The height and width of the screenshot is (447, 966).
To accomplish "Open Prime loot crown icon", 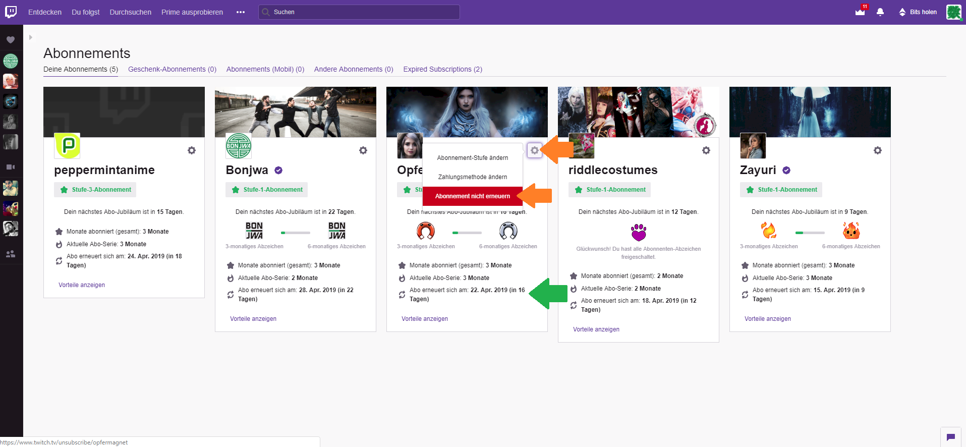I will click(x=860, y=12).
